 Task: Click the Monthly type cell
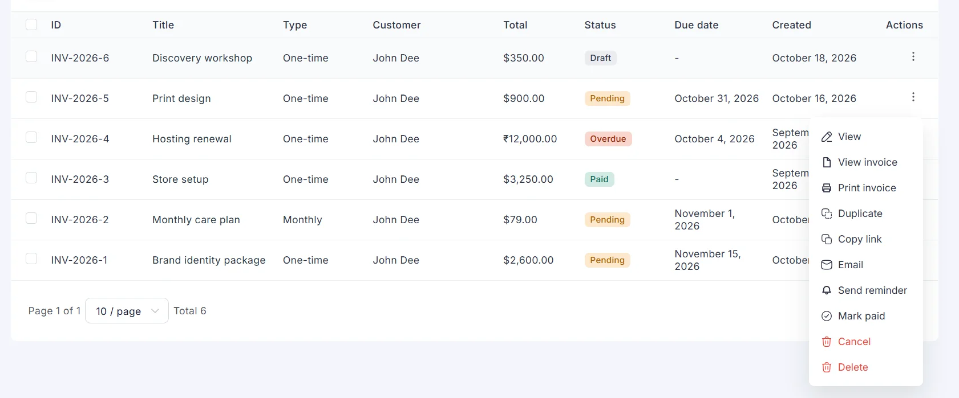(302, 220)
